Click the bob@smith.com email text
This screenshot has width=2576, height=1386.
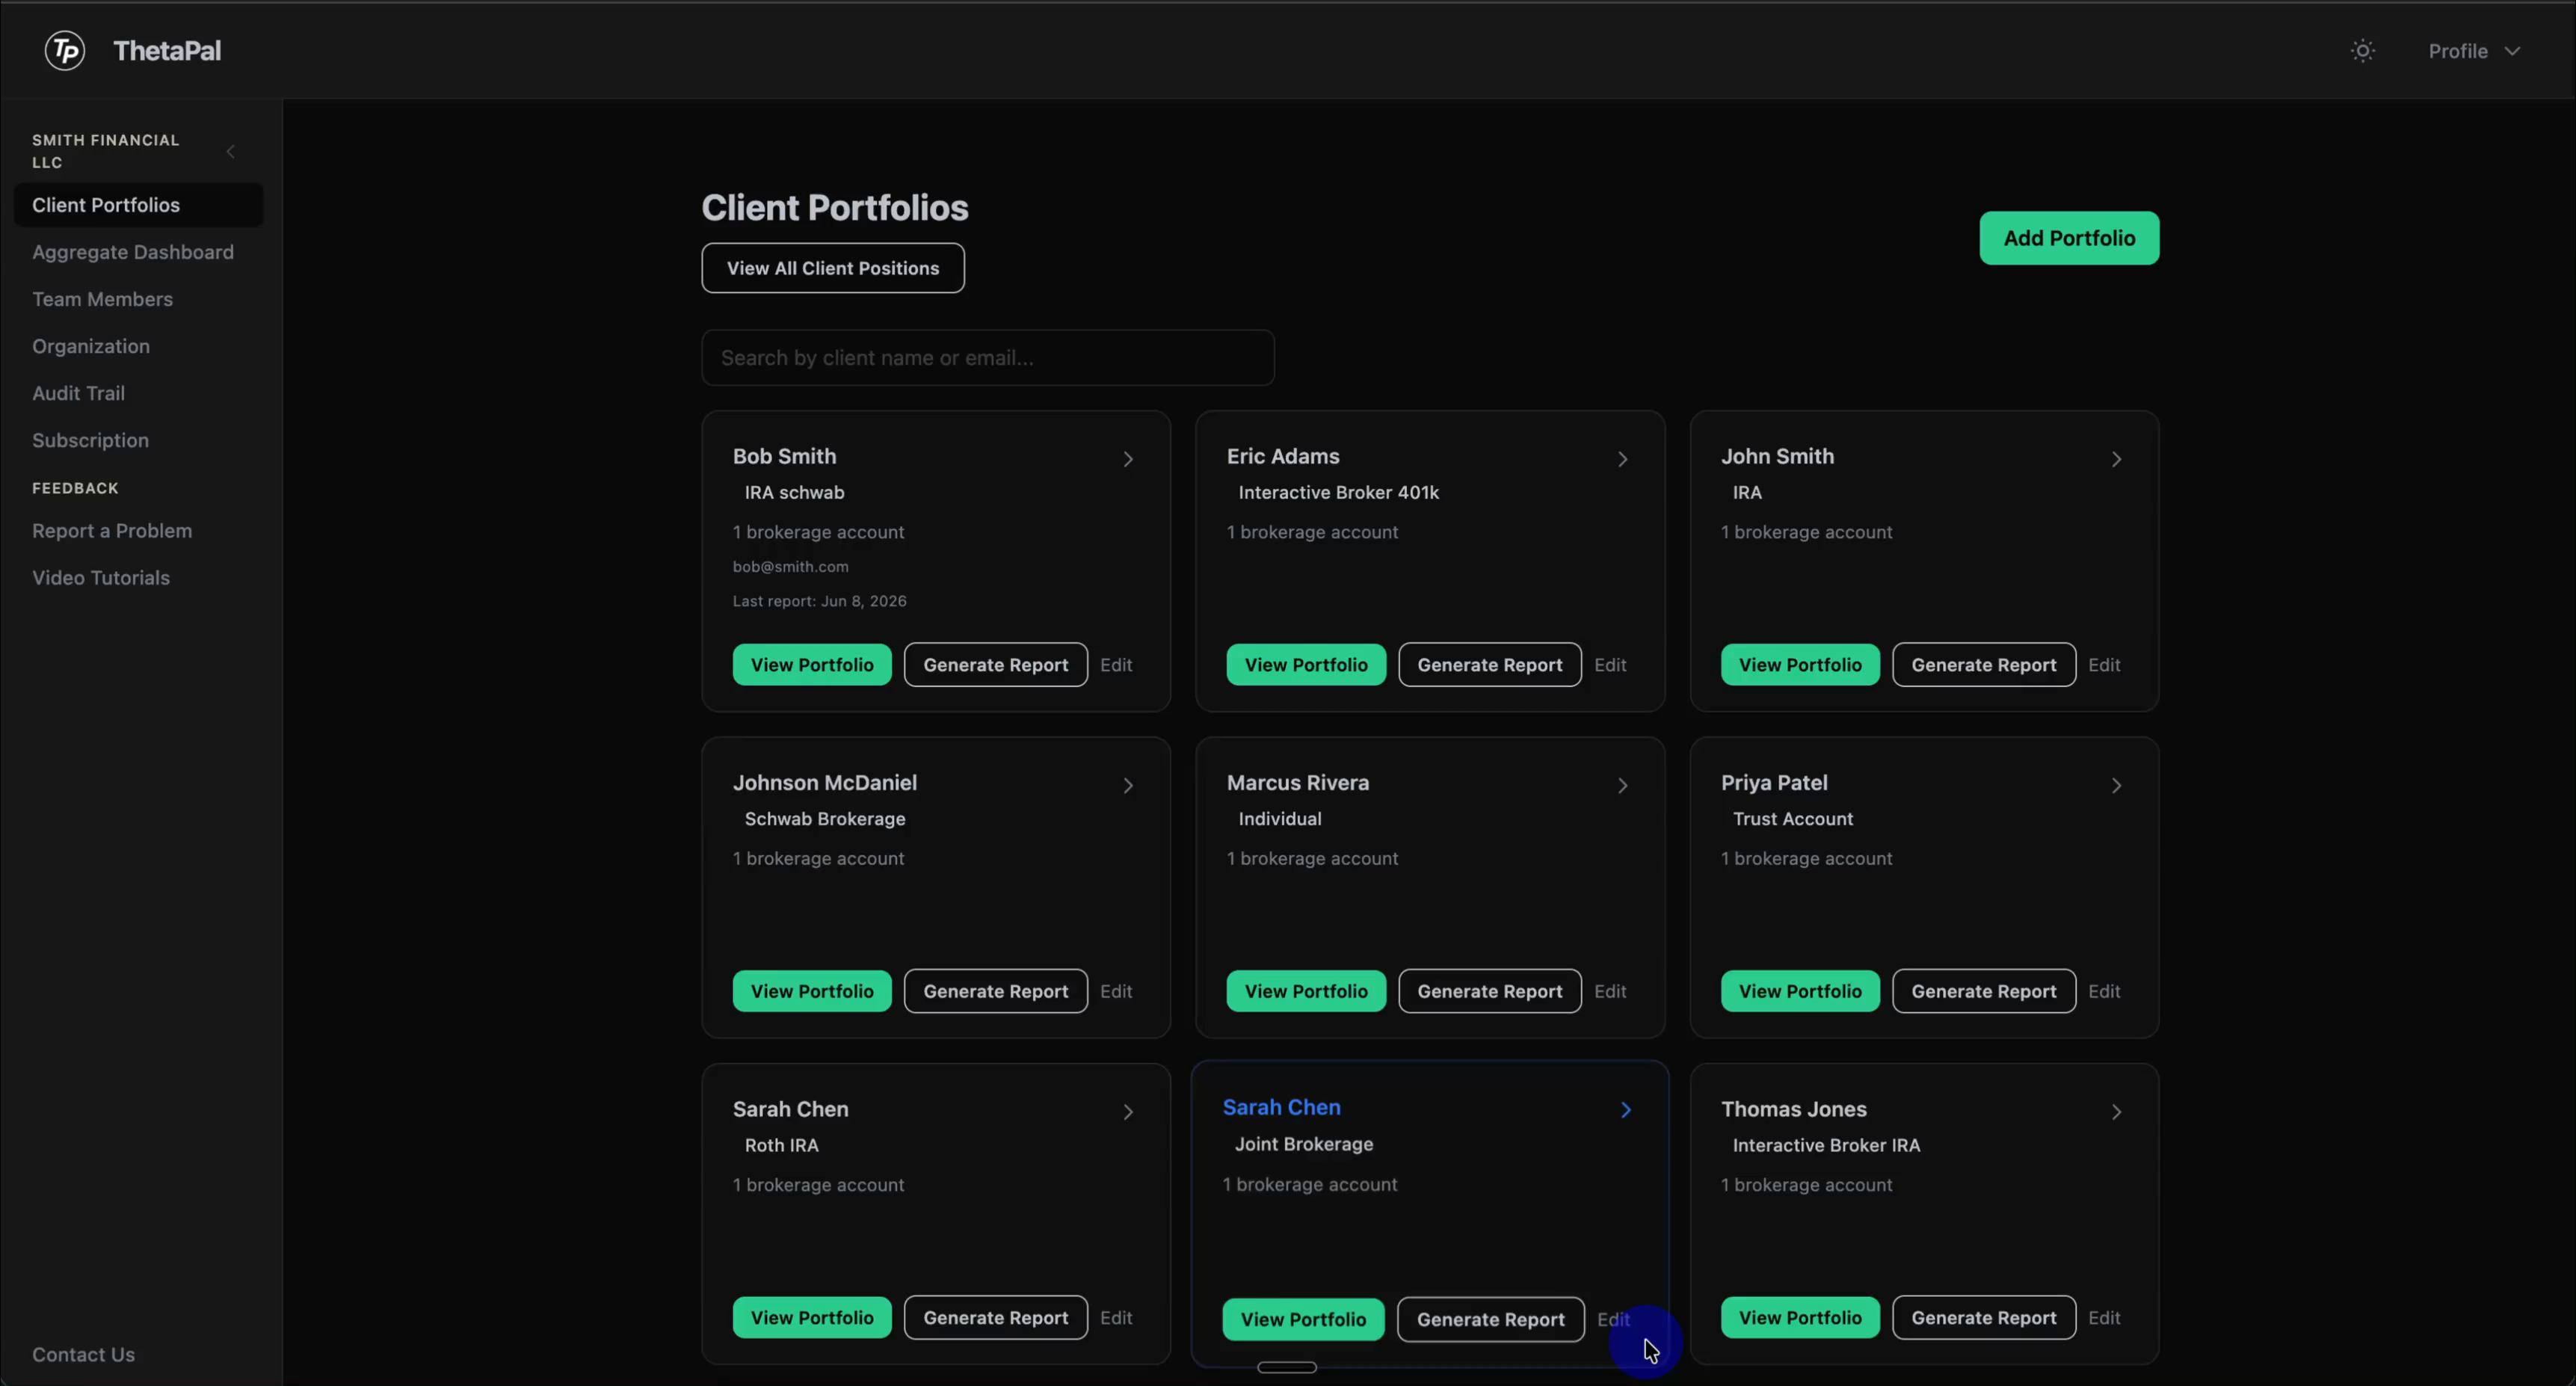790,567
